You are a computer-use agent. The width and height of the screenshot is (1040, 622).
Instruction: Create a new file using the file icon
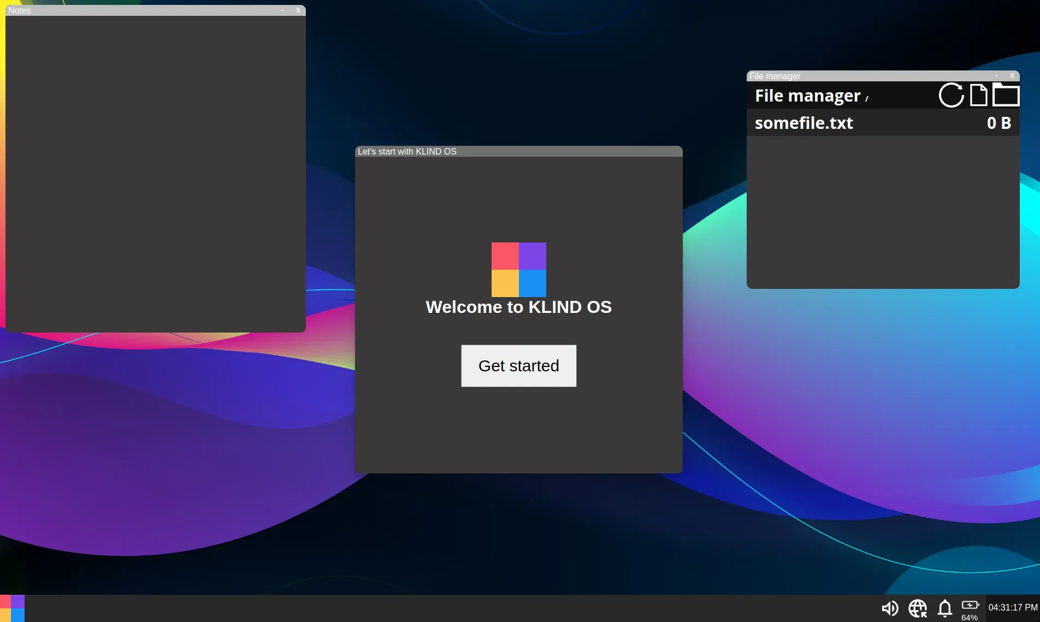(978, 96)
